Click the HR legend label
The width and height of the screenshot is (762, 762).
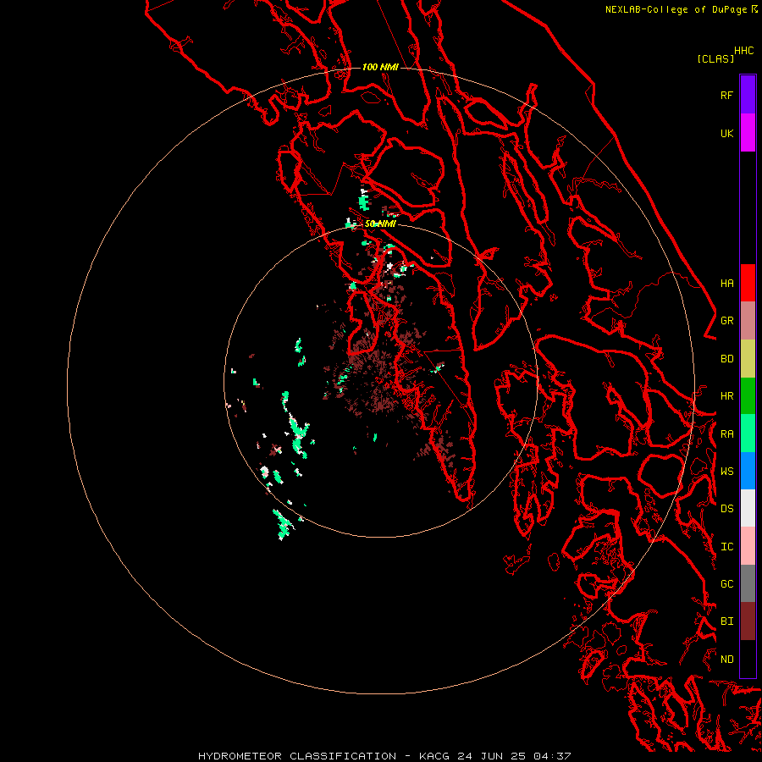click(x=726, y=396)
